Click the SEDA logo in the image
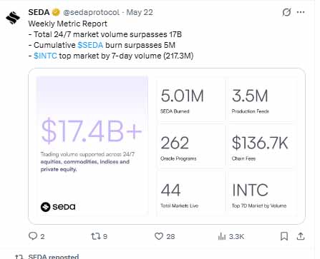 point(58,207)
